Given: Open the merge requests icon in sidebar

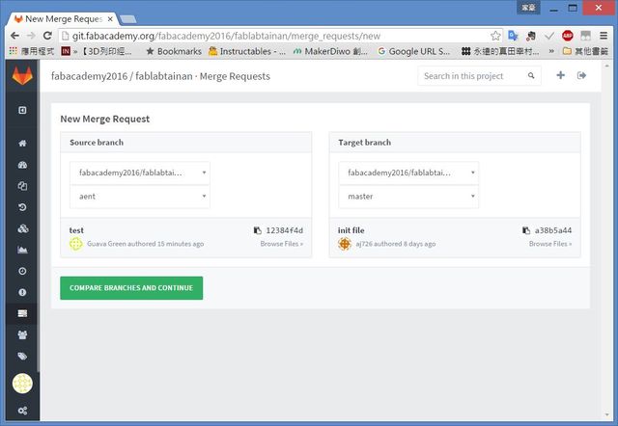Looking at the screenshot, I should point(22,313).
